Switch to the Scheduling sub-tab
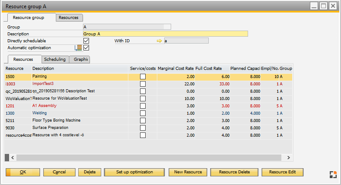This screenshot has width=341, height=185. (55, 60)
